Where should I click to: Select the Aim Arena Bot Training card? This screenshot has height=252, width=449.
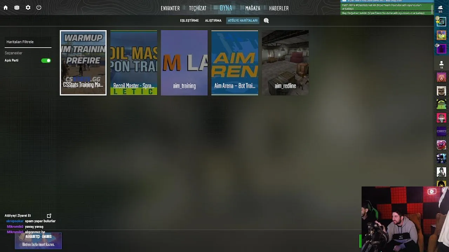(x=235, y=63)
